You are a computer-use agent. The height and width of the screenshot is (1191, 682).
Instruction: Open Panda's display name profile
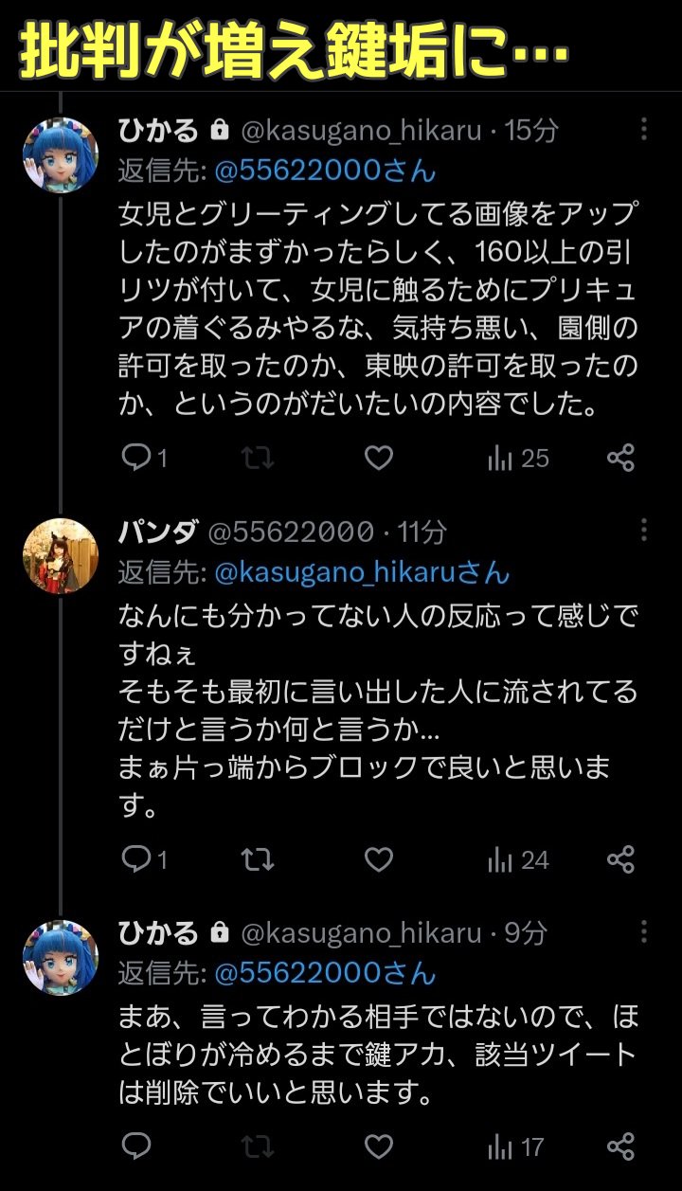pos(157,532)
